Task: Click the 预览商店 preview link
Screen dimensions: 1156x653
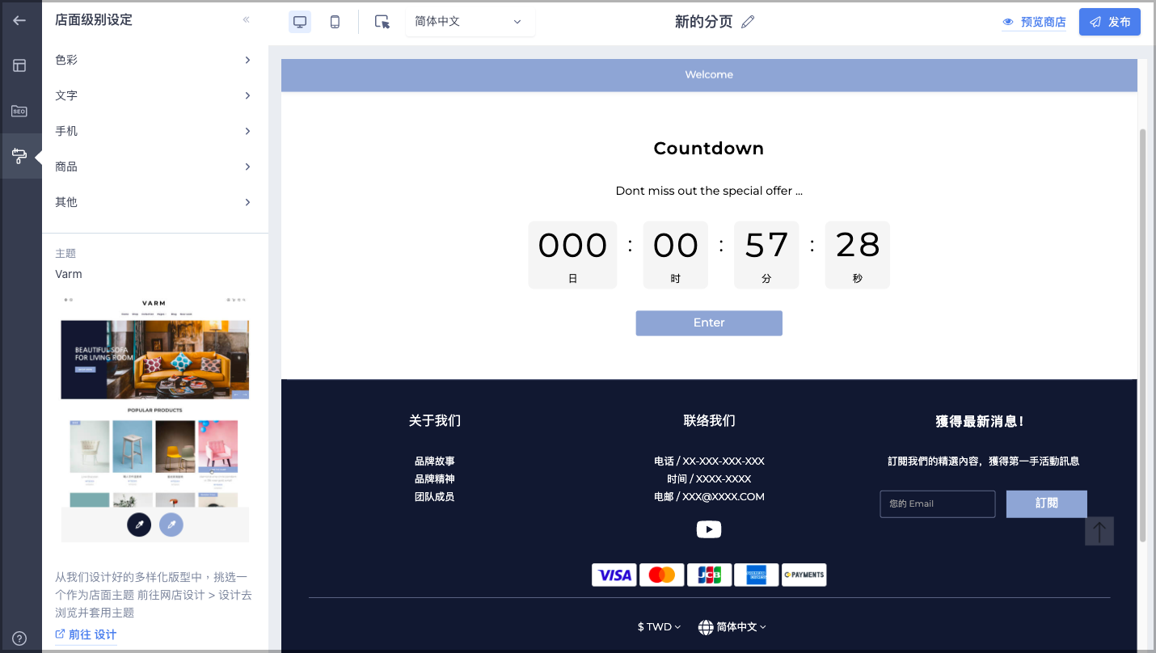Action: click(x=1034, y=22)
